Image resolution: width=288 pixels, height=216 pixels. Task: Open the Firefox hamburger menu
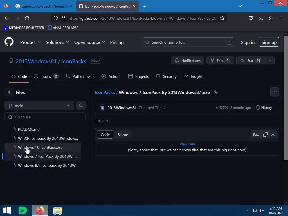pos(281,18)
